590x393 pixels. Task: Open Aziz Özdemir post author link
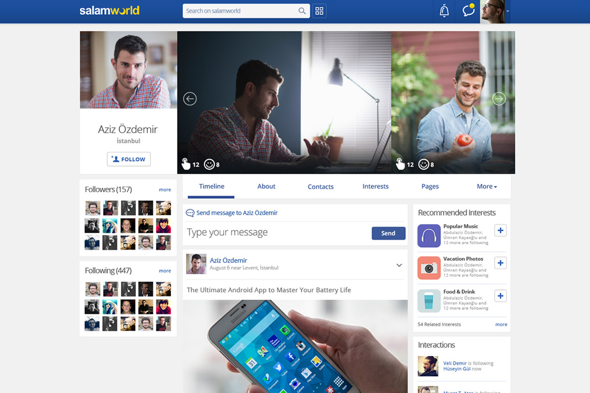pos(228,260)
